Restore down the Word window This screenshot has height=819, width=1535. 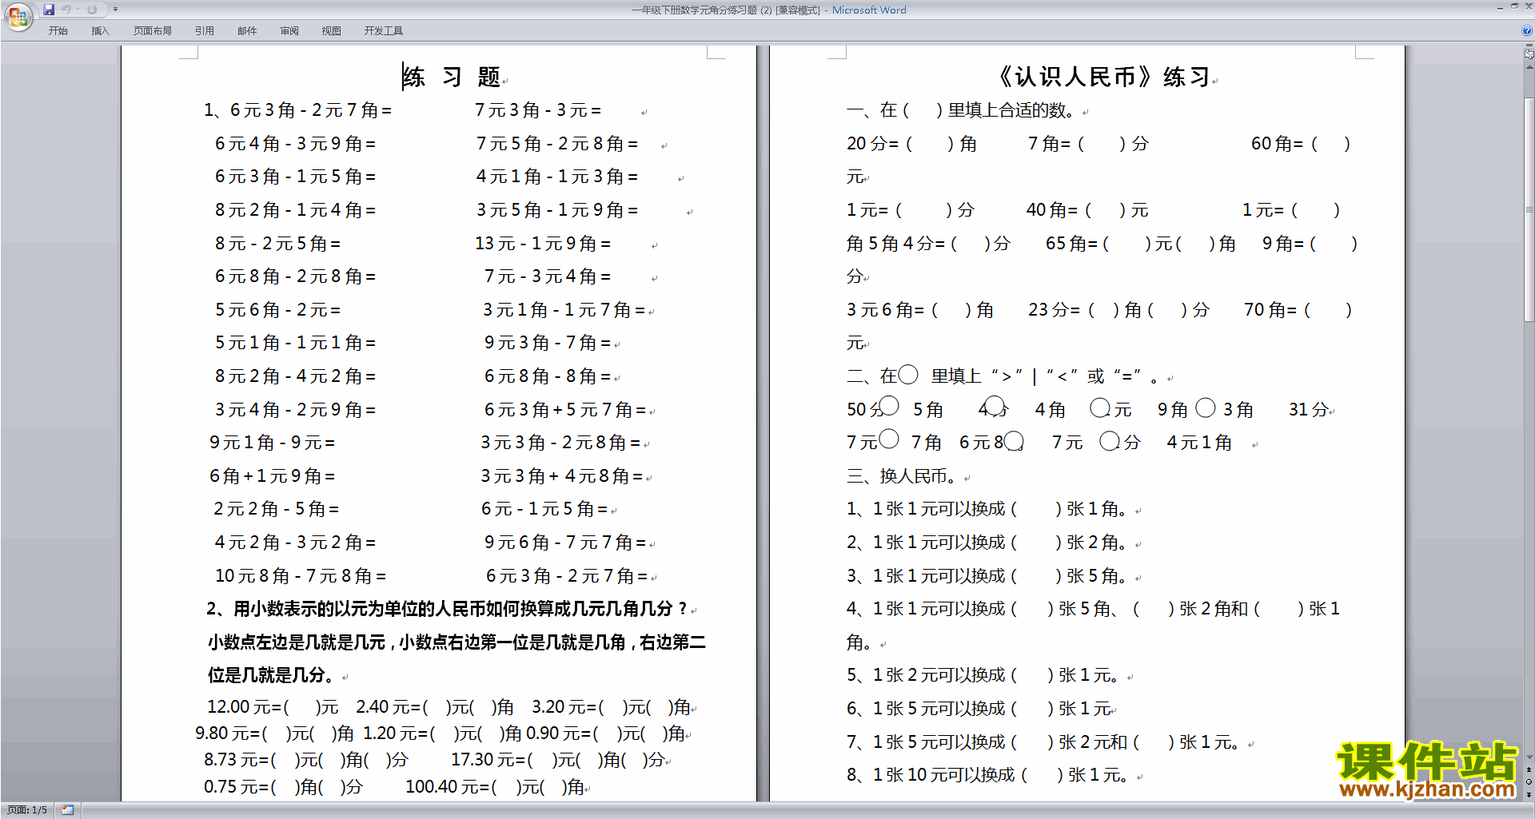[1514, 7]
